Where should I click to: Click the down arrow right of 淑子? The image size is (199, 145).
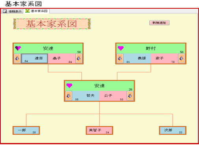click(182, 58)
